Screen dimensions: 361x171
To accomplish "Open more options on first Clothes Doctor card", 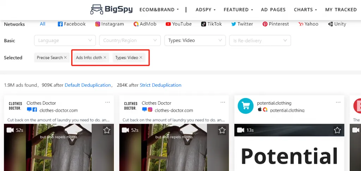I will (x=108, y=103).
